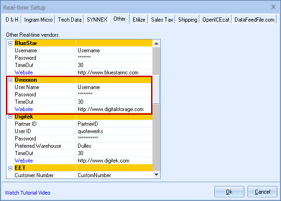The height and width of the screenshot is (201, 281).
Task: Close the Real-time Setup dialog
Action: coord(273,7)
